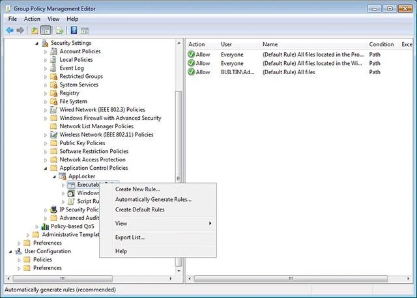Select the AppLocker node icon

63,176
